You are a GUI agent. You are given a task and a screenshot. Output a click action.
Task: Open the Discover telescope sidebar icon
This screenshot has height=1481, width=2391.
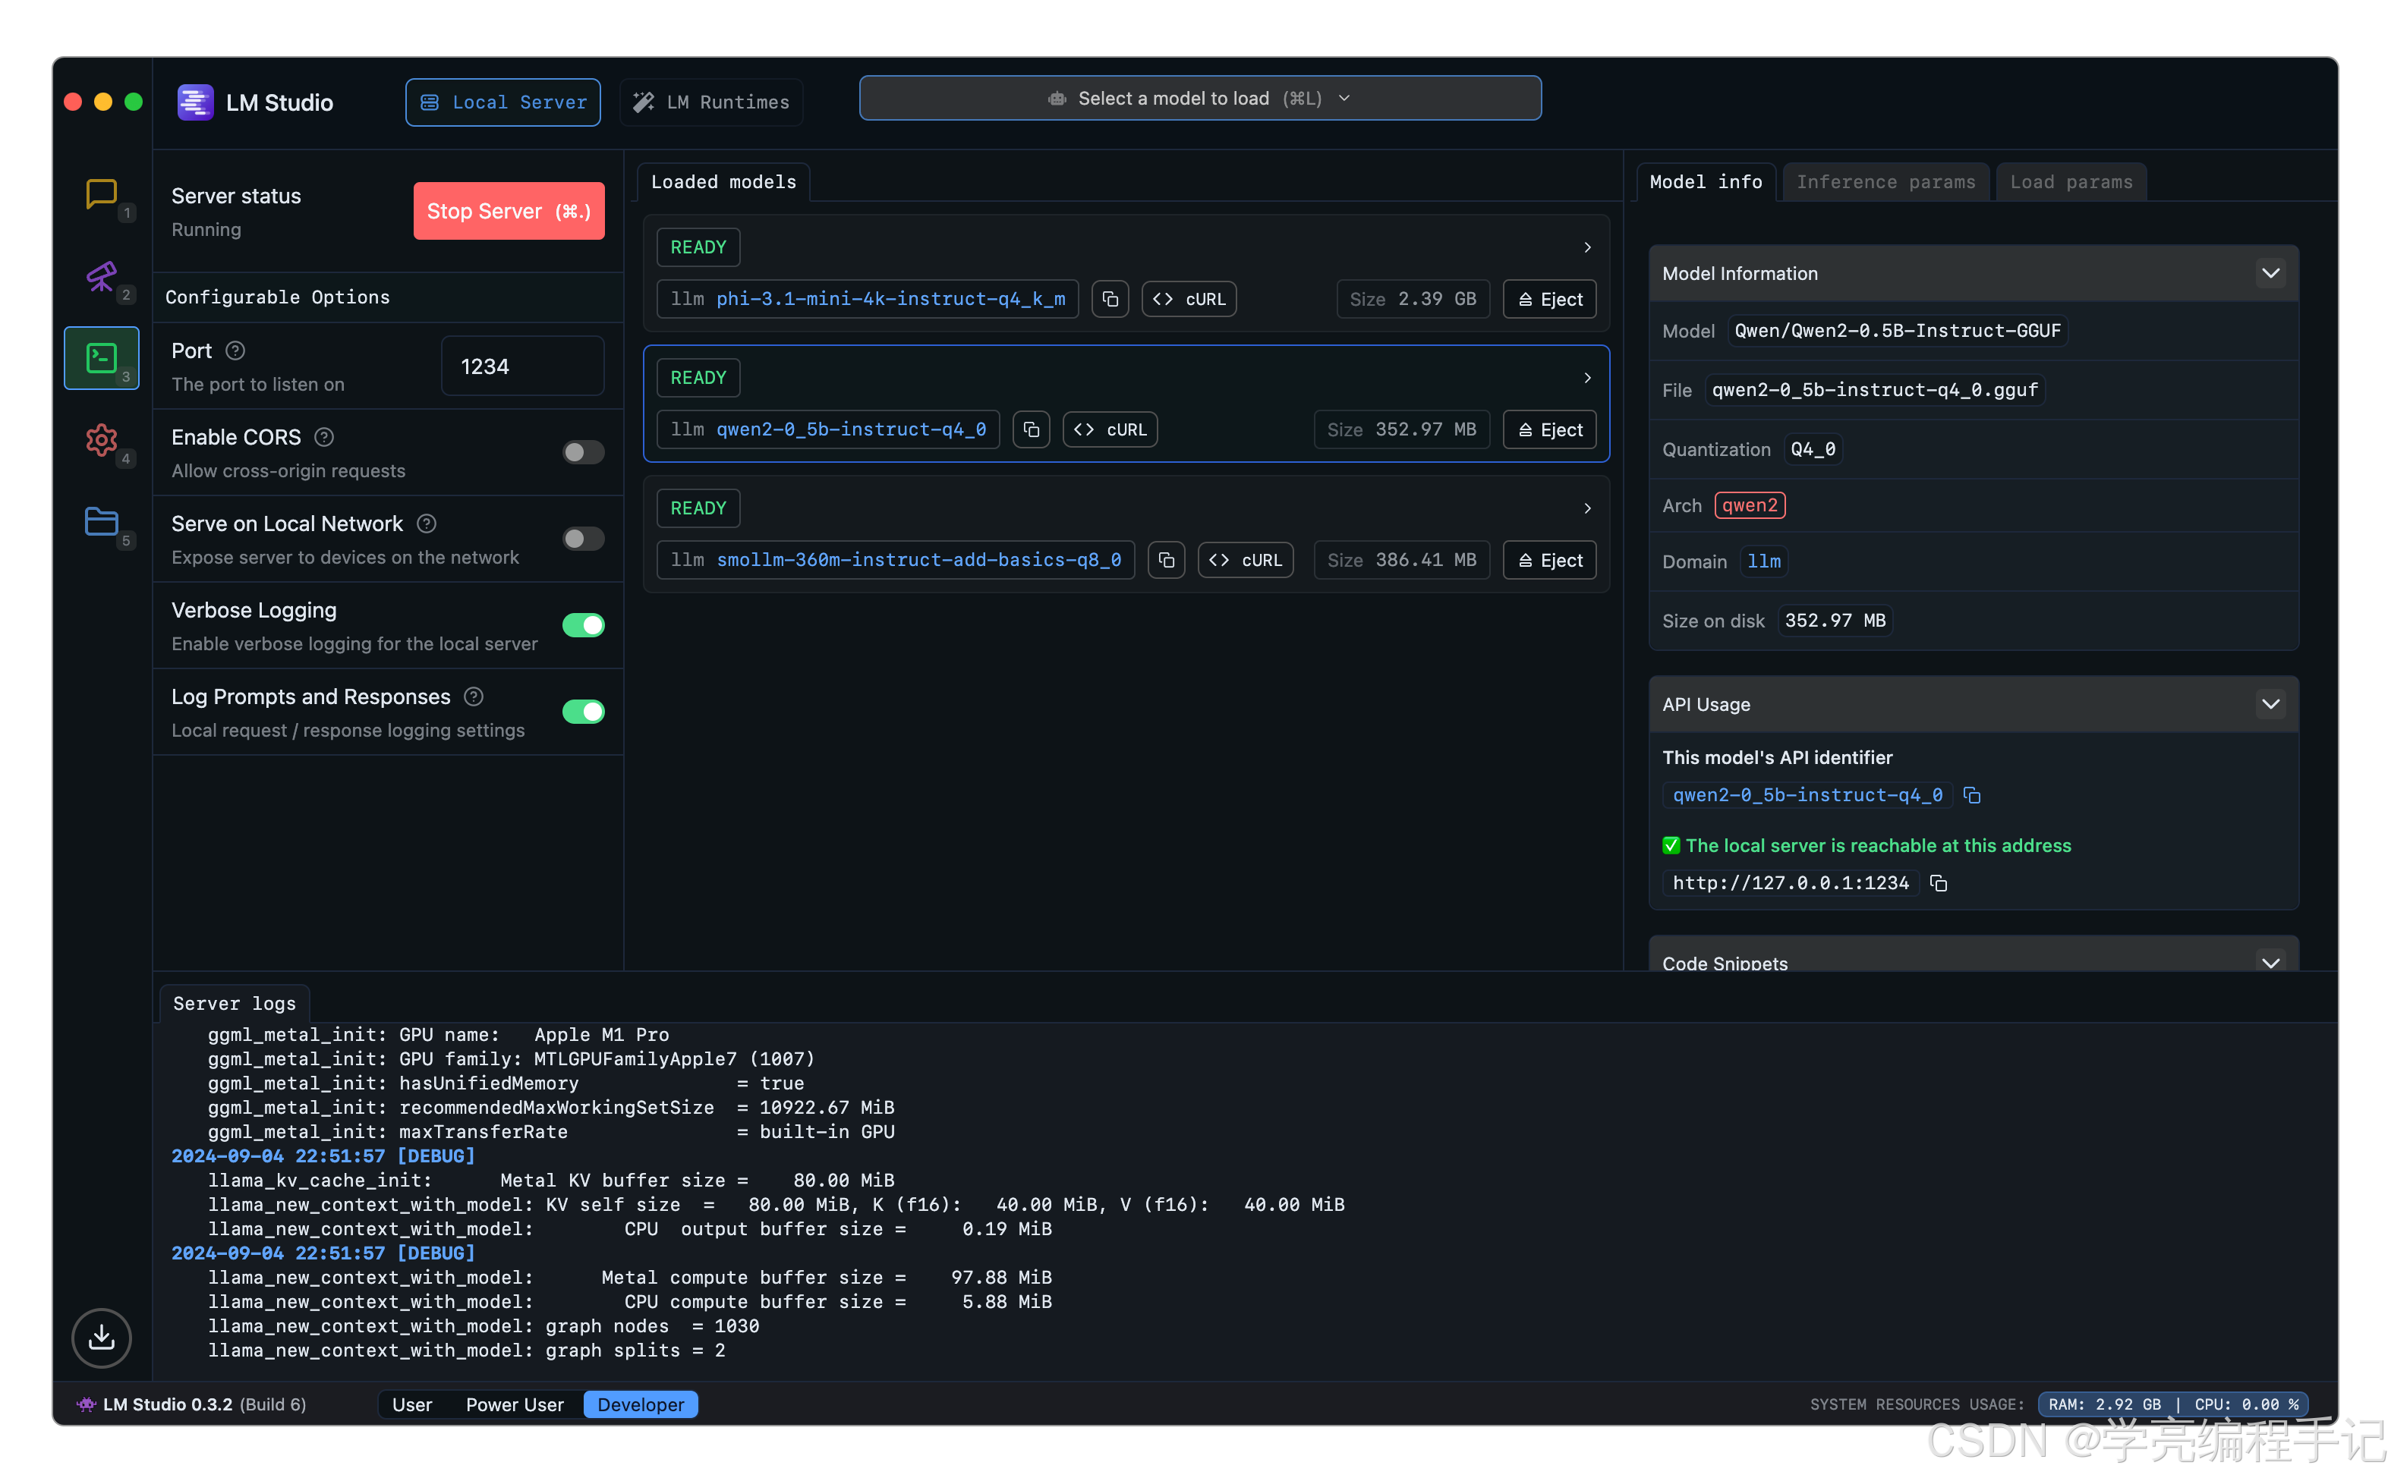point(101,277)
